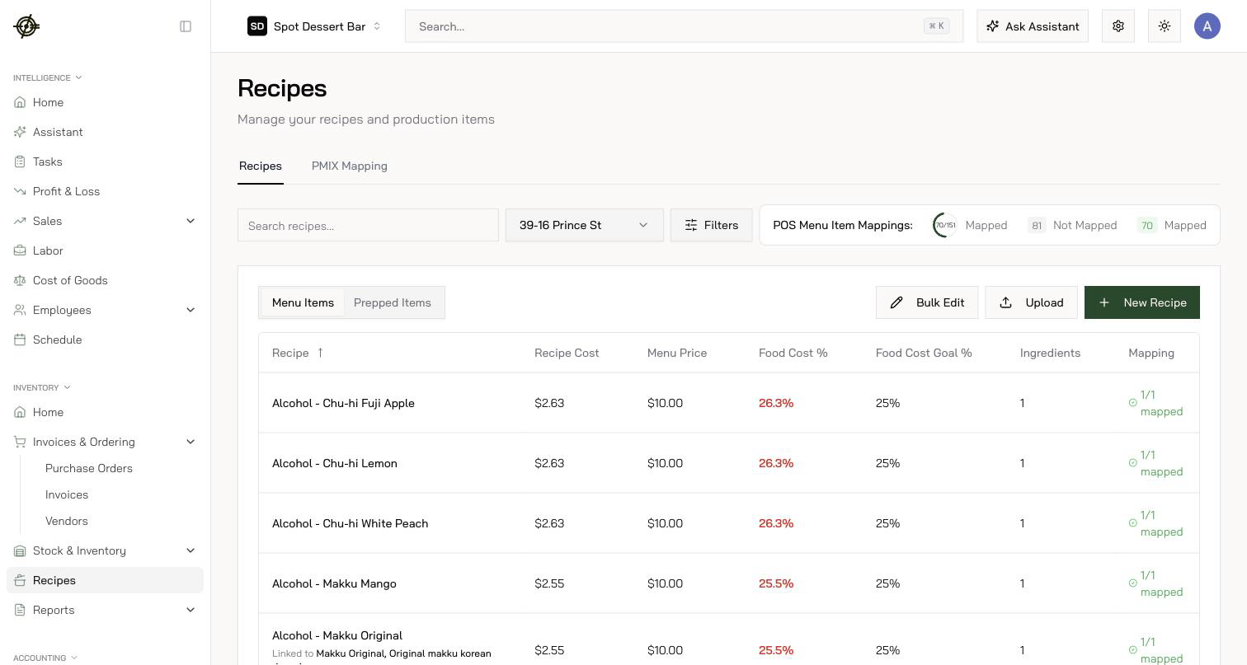This screenshot has height=665, width=1247.
Task: Open the Assistant sidebar item
Action: 105,132
